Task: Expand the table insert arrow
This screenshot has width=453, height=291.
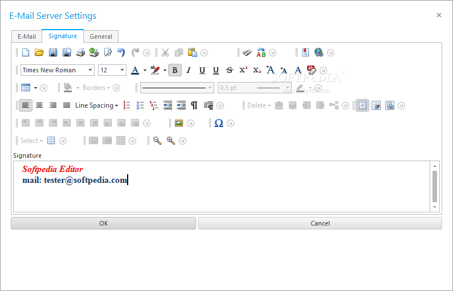Action: pyautogui.click(x=35, y=88)
